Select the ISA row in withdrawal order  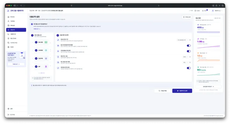point(42,42)
